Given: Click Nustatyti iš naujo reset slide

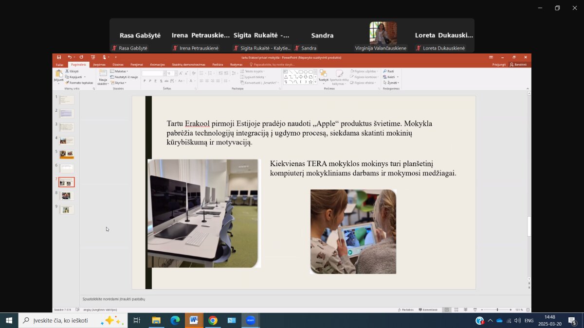Looking at the screenshot, I should click(124, 77).
